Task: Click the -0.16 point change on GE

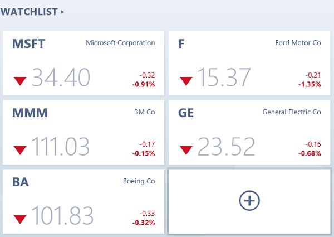Action: pyautogui.click(x=313, y=144)
